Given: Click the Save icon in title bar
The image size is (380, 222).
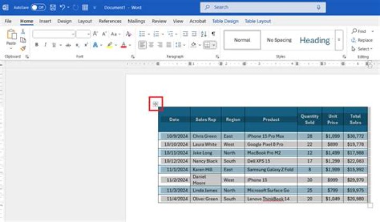Looking at the screenshot, I should (53, 7).
